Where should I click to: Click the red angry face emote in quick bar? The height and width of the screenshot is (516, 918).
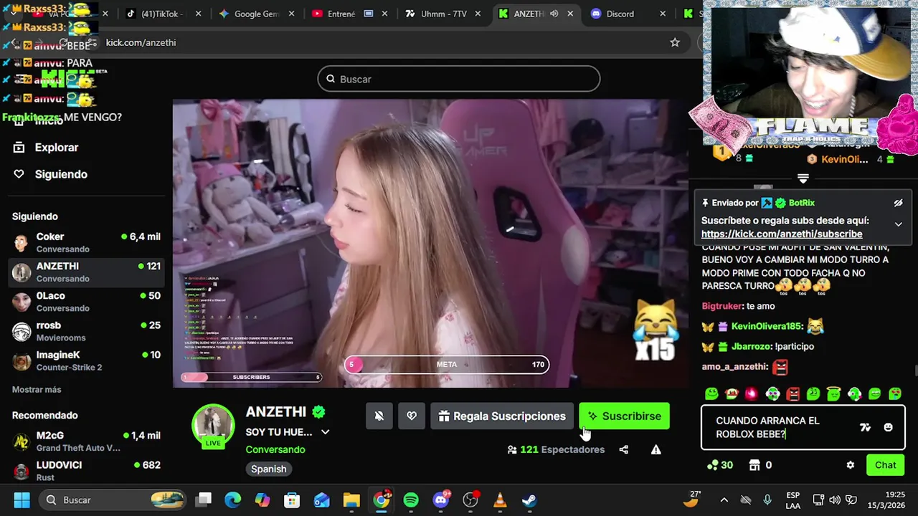[792, 393]
